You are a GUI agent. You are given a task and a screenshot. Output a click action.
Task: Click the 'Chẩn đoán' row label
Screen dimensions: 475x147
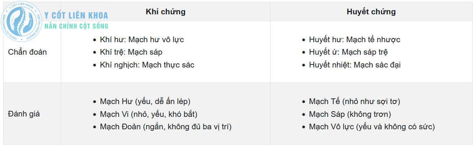(27, 52)
